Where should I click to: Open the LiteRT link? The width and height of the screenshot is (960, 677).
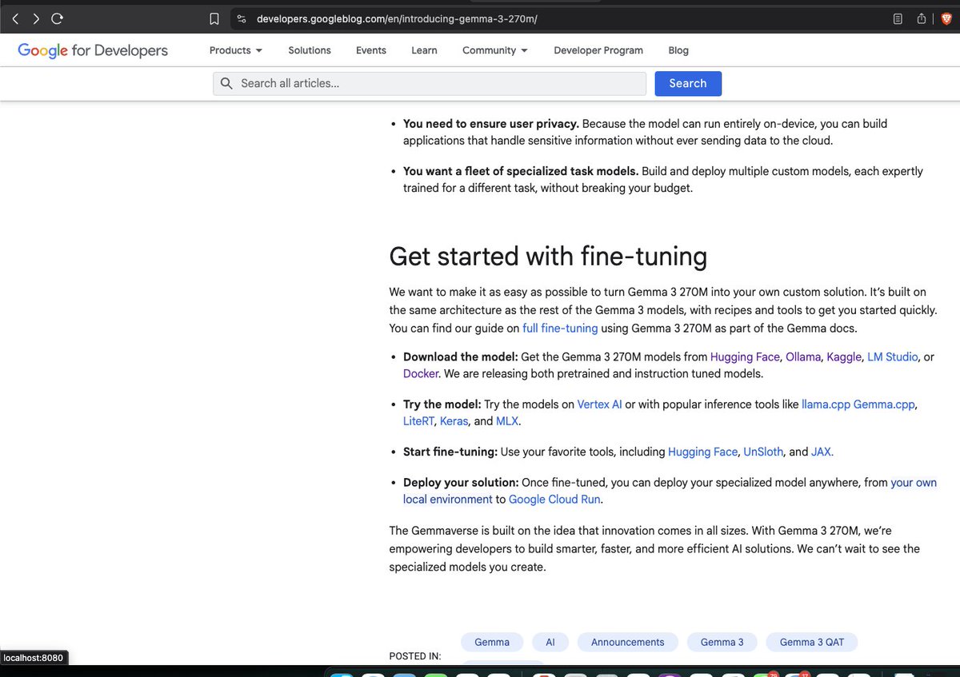click(x=418, y=420)
